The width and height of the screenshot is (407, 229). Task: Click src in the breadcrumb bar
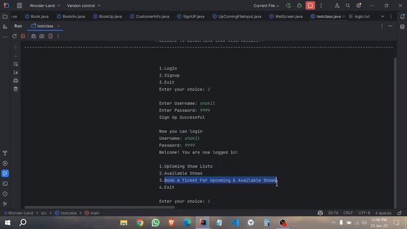(44, 213)
